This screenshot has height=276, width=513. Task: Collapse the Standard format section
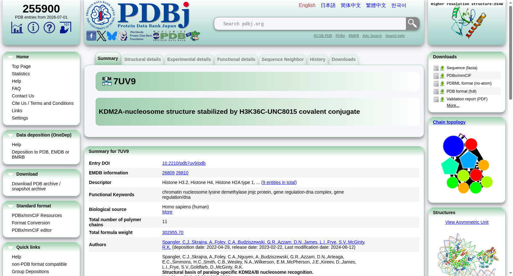click(x=11, y=206)
